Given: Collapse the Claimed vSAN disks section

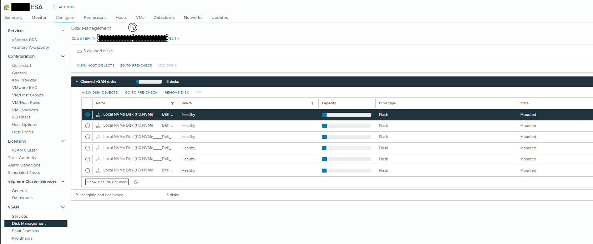Looking at the screenshot, I should pyautogui.click(x=77, y=82).
